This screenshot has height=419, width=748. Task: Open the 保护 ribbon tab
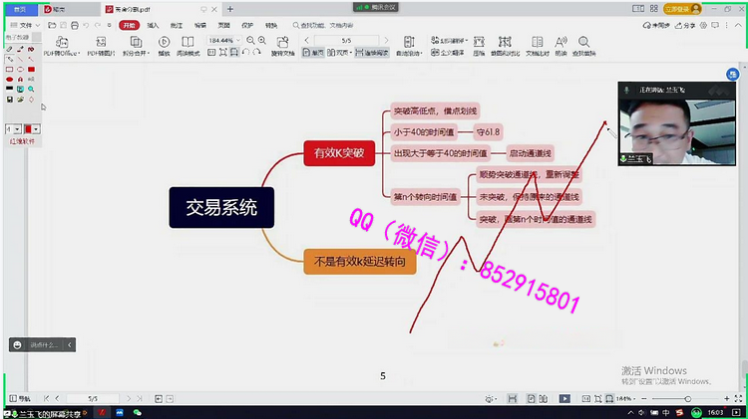click(x=247, y=24)
